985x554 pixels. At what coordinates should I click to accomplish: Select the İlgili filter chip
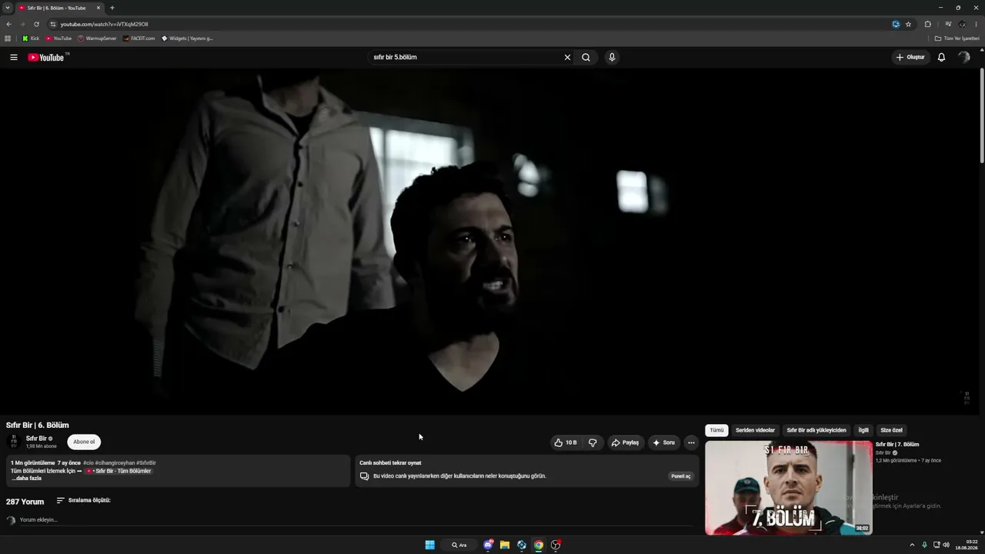click(863, 430)
